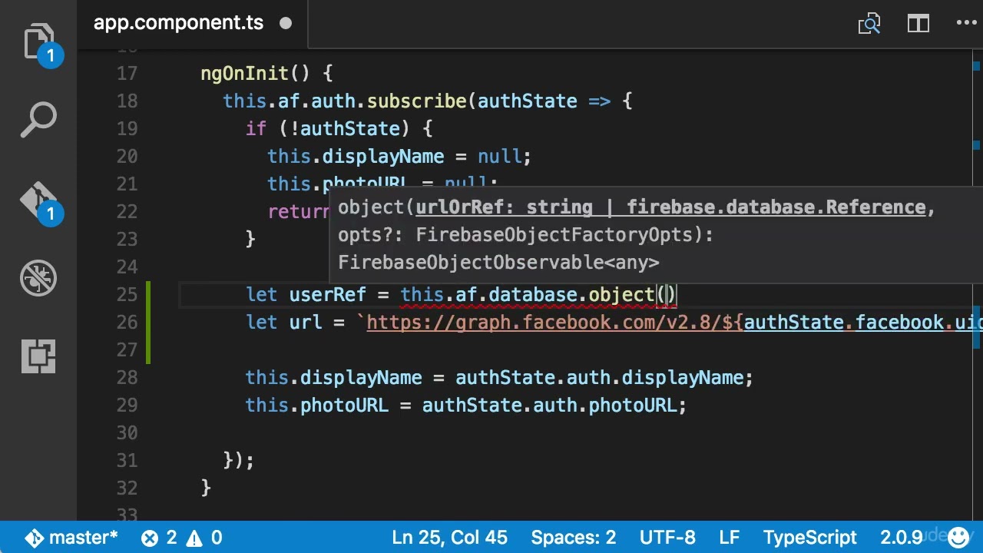
Task: Change end of line sequence LF
Action: (730, 538)
